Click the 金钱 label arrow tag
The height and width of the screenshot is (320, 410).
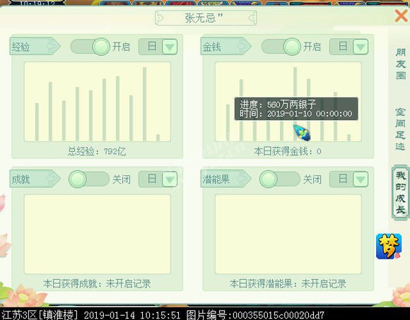tap(226, 46)
